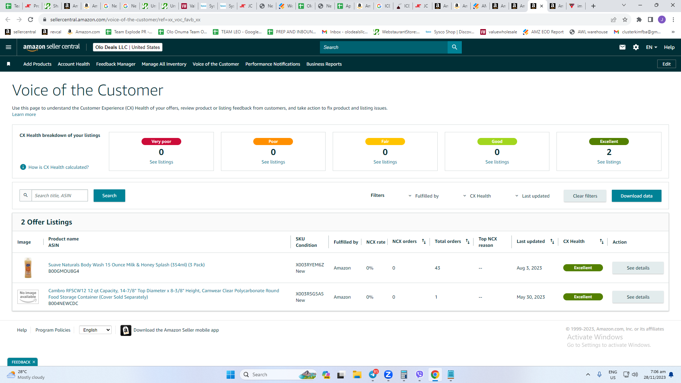The image size is (681, 383).
Task: See listings under Very poor category
Action: [161, 162]
